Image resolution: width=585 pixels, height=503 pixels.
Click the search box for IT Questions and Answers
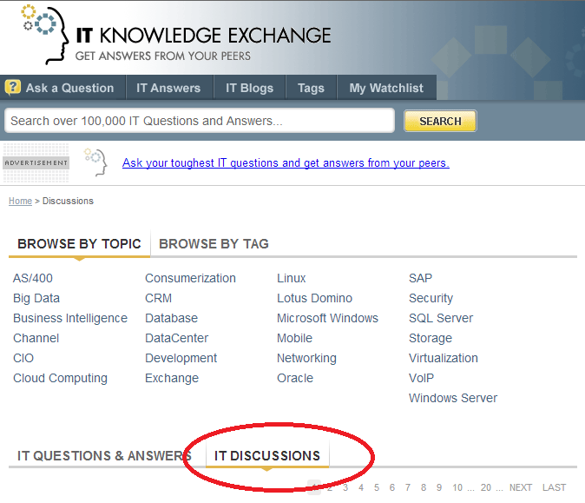coord(200,121)
